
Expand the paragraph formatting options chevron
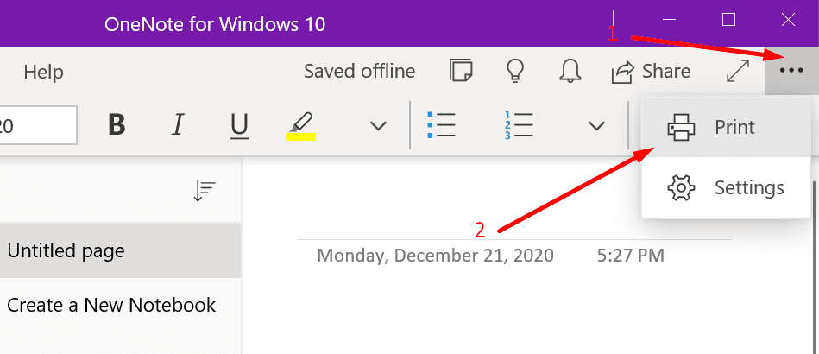[x=596, y=126]
